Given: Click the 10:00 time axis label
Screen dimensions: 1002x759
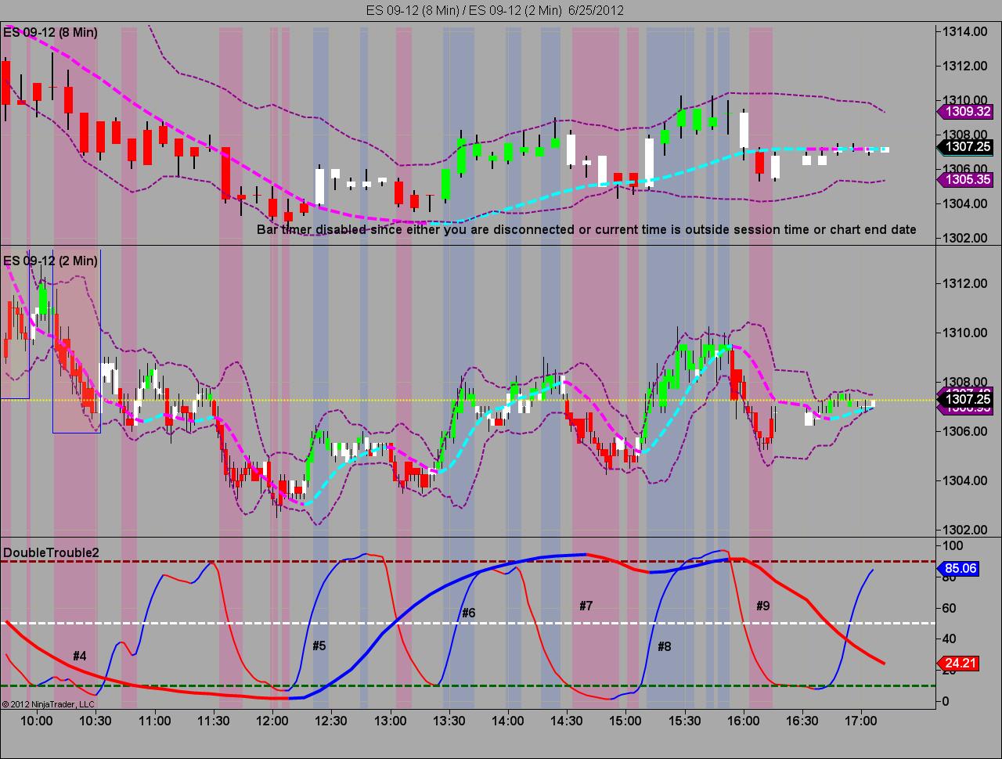Looking at the screenshot, I should click(x=35, y=721).
